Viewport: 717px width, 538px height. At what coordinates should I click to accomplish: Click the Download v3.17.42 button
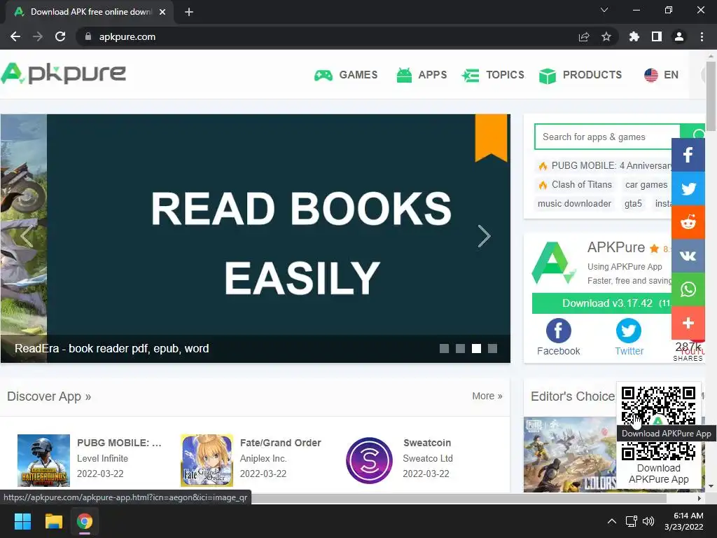(601, 303)
